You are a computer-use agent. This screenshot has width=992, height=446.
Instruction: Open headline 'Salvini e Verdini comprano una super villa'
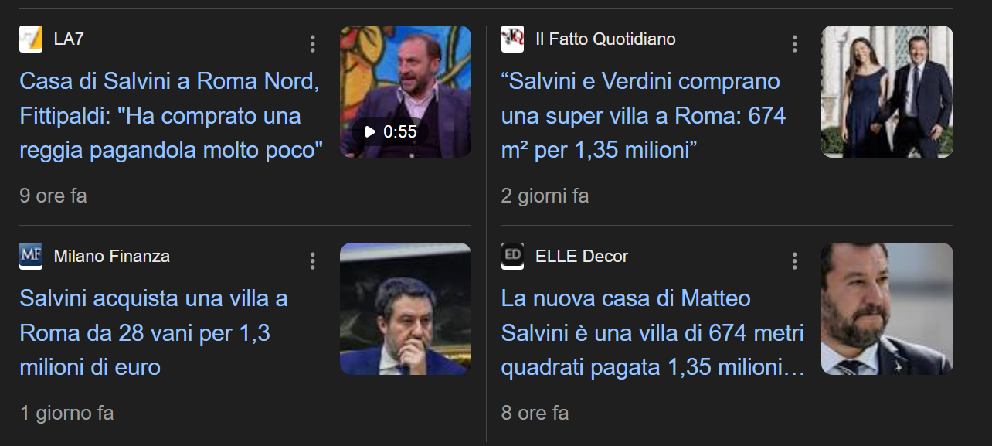point(643,116)
